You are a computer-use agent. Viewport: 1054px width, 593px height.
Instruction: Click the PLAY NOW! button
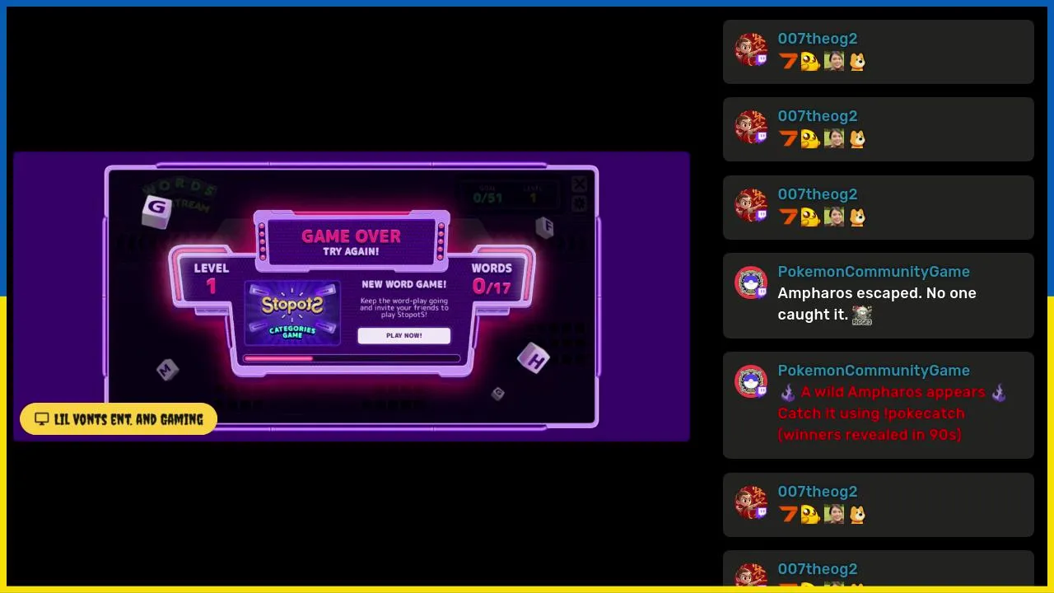[x=403, y=335]
